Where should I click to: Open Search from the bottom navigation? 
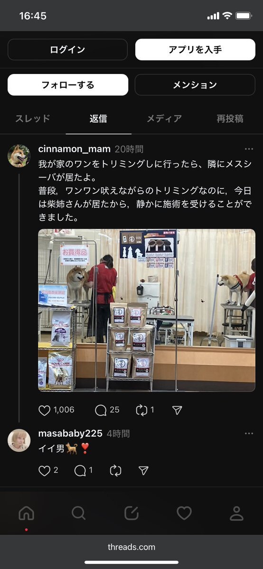78,513
